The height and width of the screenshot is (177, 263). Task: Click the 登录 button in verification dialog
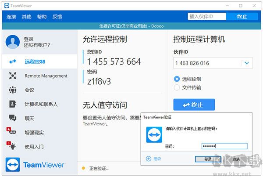click(x=208, y=159)
